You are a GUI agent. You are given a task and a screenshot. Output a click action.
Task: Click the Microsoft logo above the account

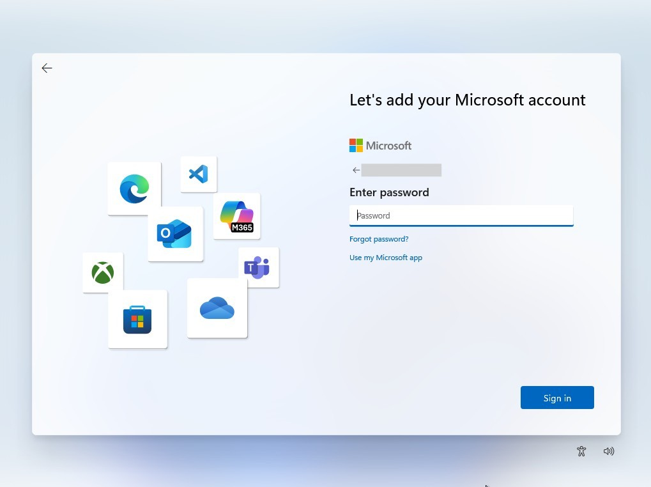pos(380,146)
